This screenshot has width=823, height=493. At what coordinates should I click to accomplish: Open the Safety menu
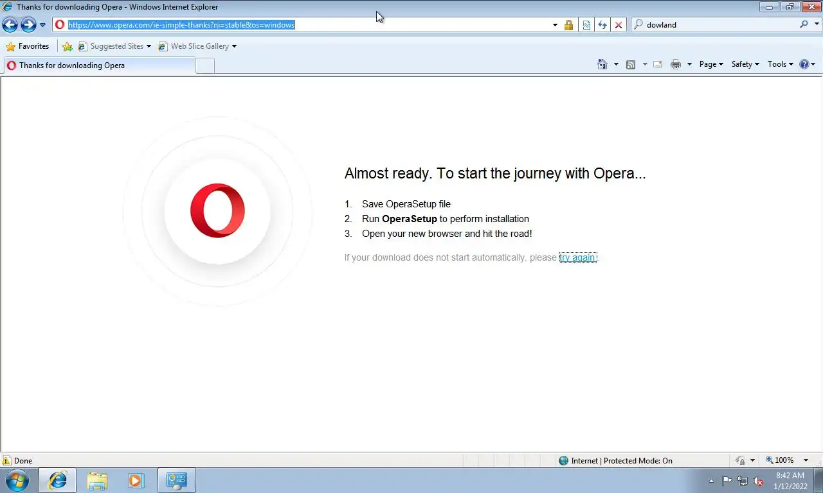click(x=745, y=64)
